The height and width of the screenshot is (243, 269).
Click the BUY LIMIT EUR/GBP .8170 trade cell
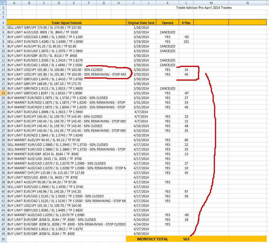[x=67, y=56]
